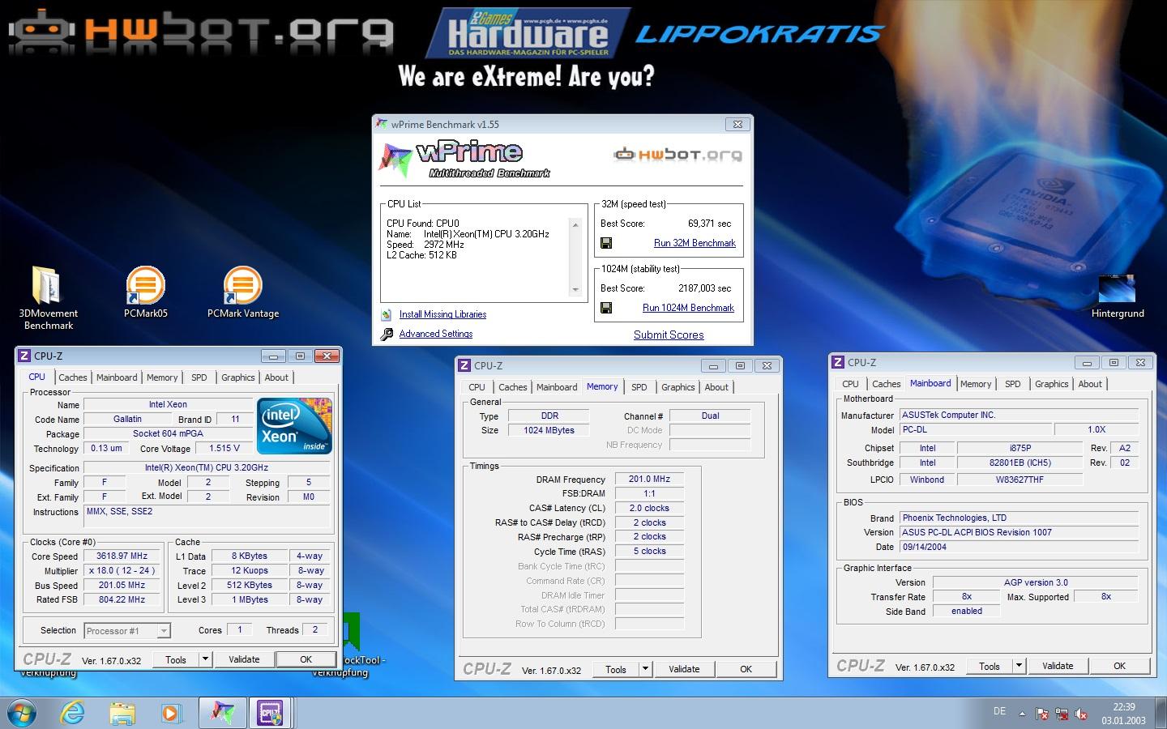The image size is (1167, 729).
Task: Switch to wPrime in the taskbar
Action: (222, 713)
